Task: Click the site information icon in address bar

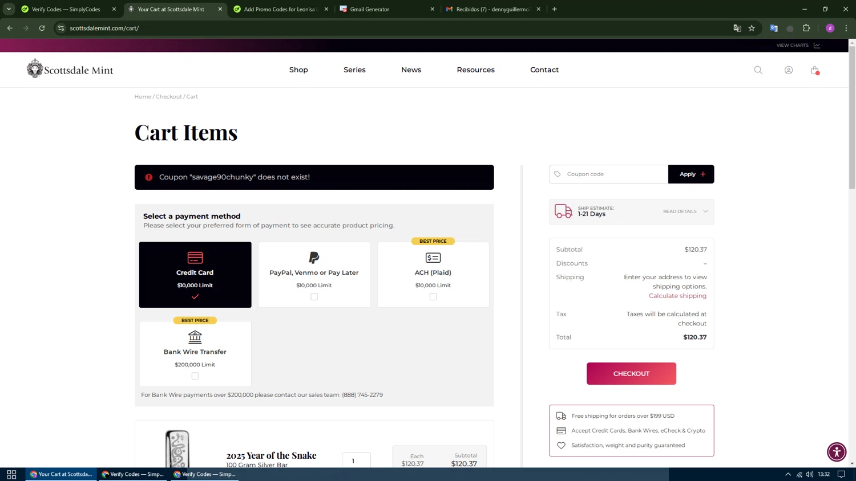Action: (x=61, y=28)
